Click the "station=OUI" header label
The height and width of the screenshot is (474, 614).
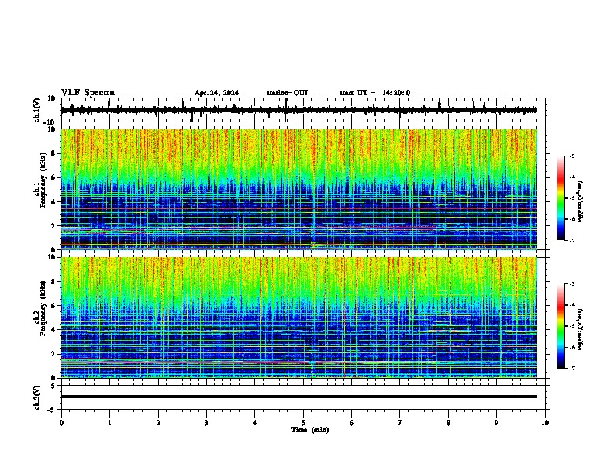click(x=287, y=93)
